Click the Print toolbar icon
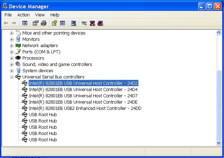The image size is (224, 158). [x=44, y=23]
